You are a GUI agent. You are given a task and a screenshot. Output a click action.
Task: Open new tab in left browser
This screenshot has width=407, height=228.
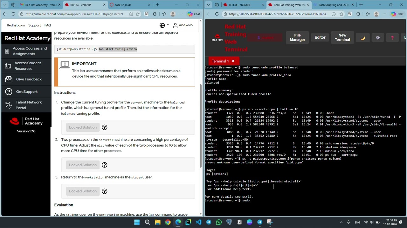pos(157,5)
